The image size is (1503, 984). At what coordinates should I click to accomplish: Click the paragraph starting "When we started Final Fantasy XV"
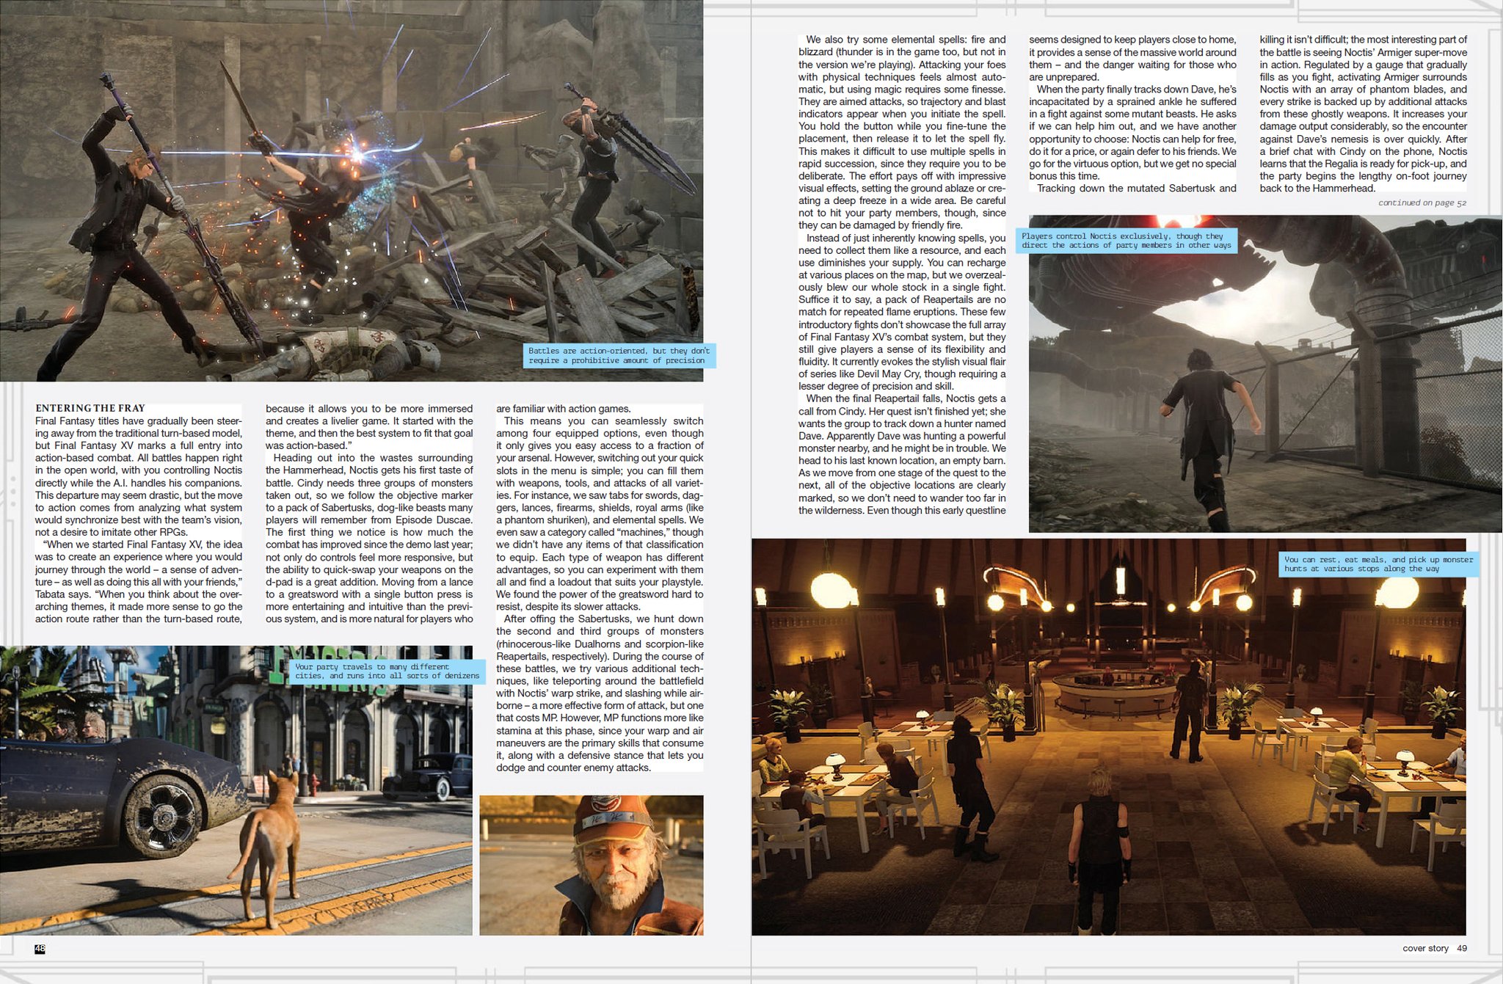click(139, 582)
